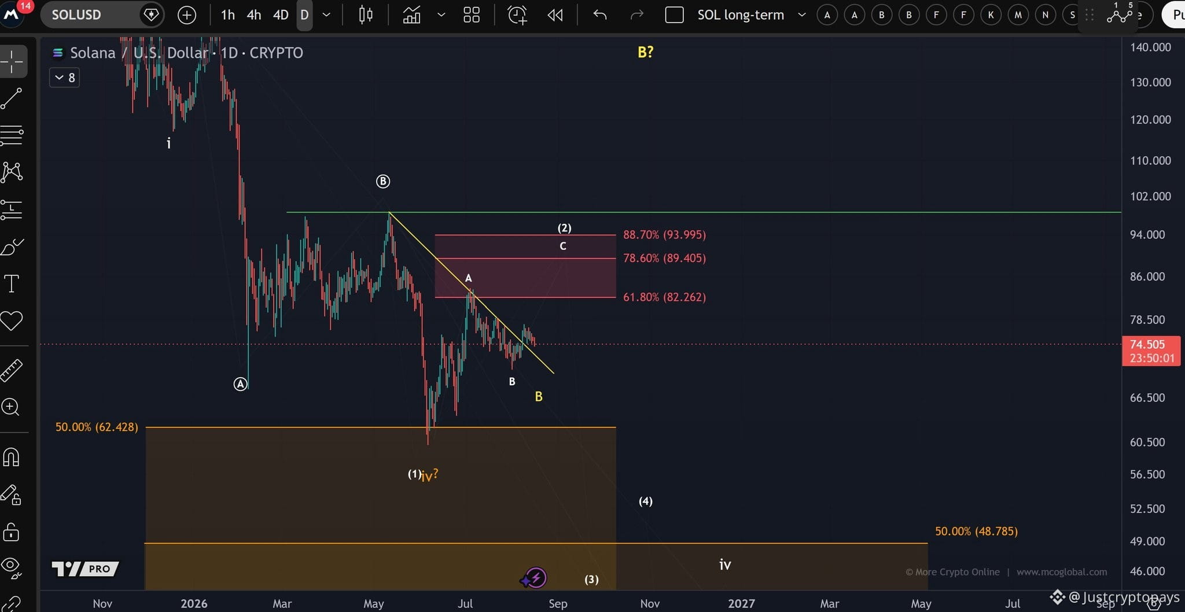This screenshot has height=612, width=1185.
Task: Open the forecasting and measurement tools
Action: [x=12, y=209]
